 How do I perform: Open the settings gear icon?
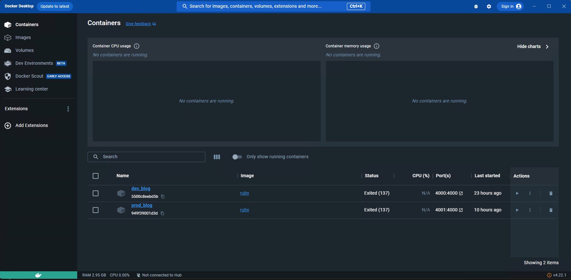489,6
